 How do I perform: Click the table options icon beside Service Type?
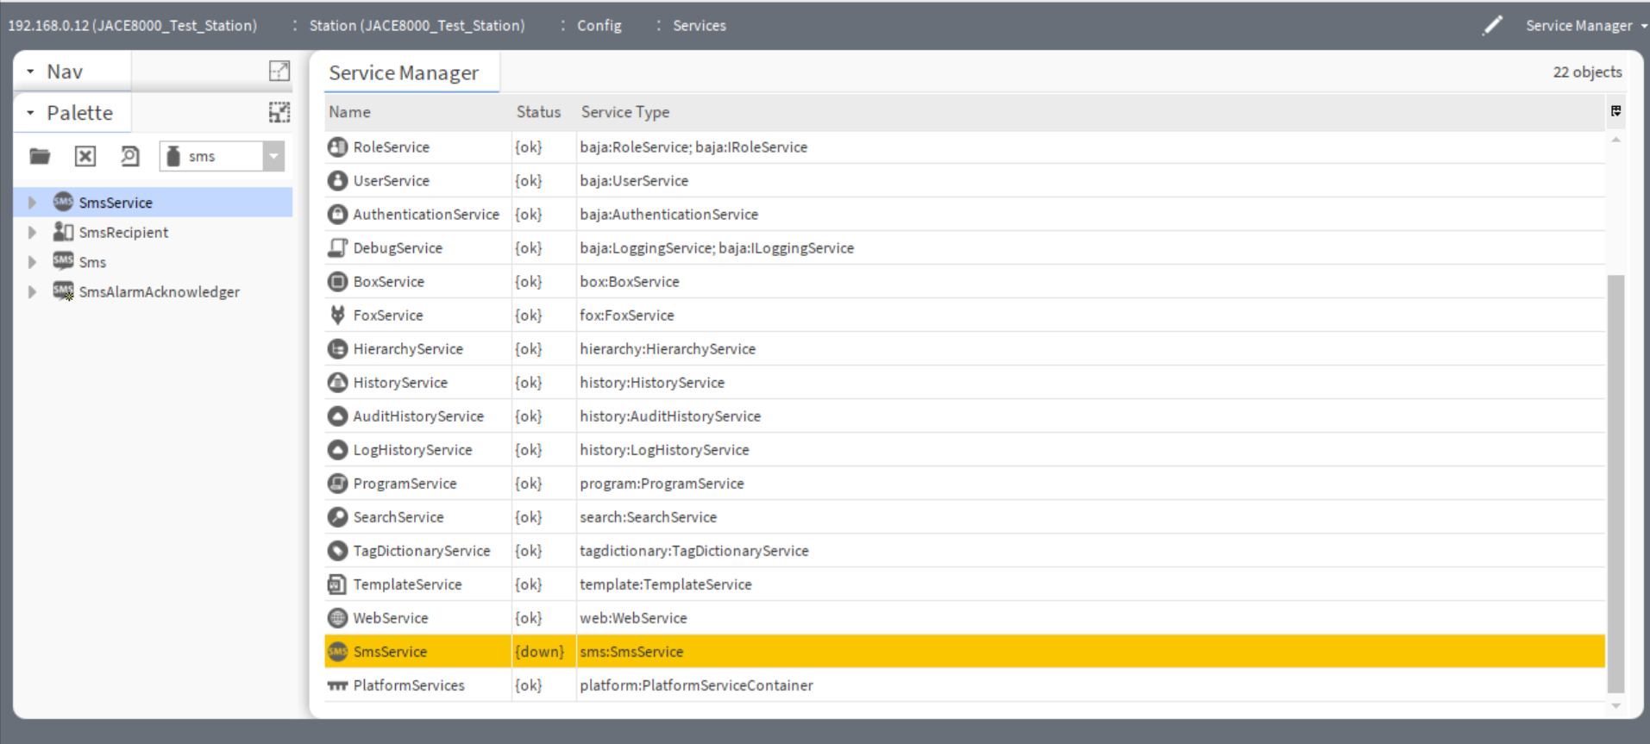pos(1615,111)
